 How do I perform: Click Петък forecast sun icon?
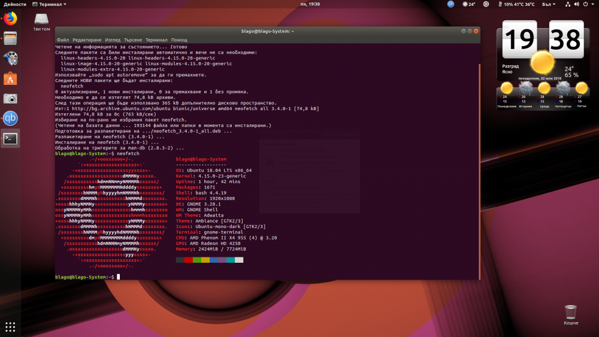pos(582,88)
